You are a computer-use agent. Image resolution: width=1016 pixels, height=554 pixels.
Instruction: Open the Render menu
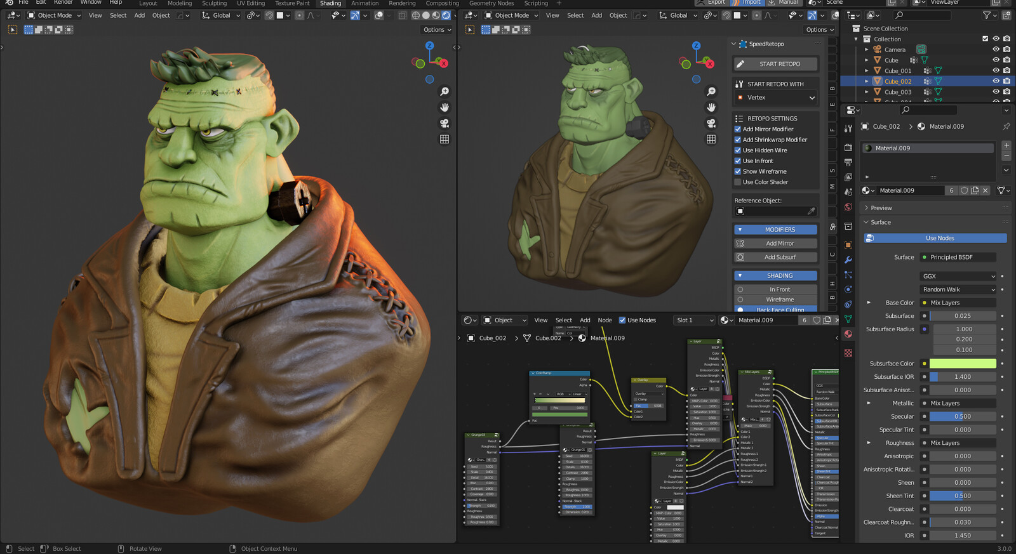pos(63,3)
